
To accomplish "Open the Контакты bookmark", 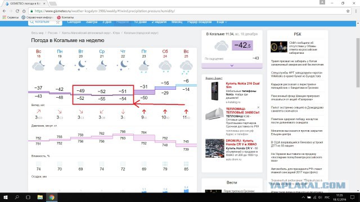I will [65, 17].
